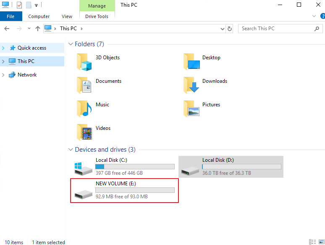Click the New folder quick access icon
Image resolution: width=325 pixels, height=245 pixels.
(x=29, y=5)
